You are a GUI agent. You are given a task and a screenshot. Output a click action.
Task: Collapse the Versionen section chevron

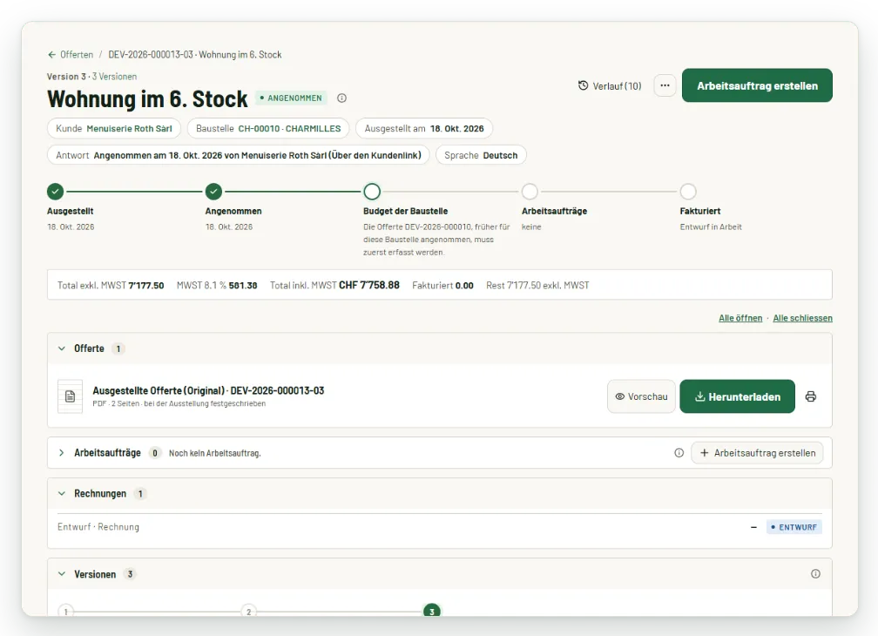pos(62,574)
